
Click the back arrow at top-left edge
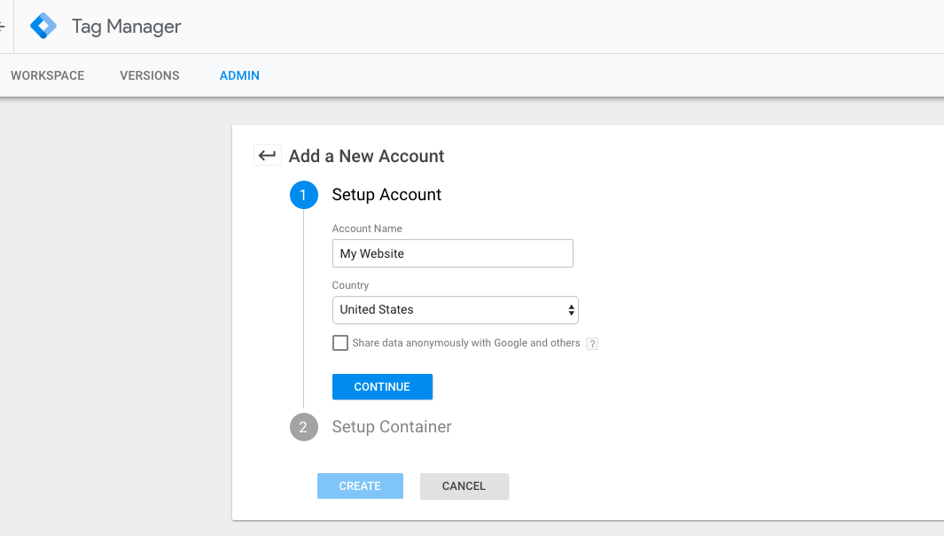tap(3, 27)
